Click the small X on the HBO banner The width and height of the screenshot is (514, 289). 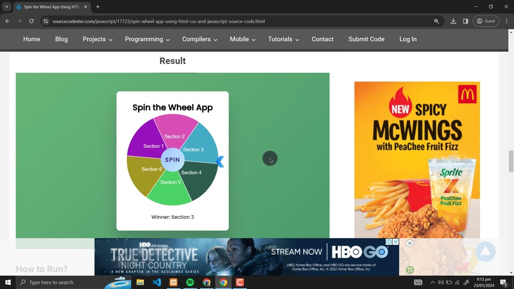(x=396, y=242)
